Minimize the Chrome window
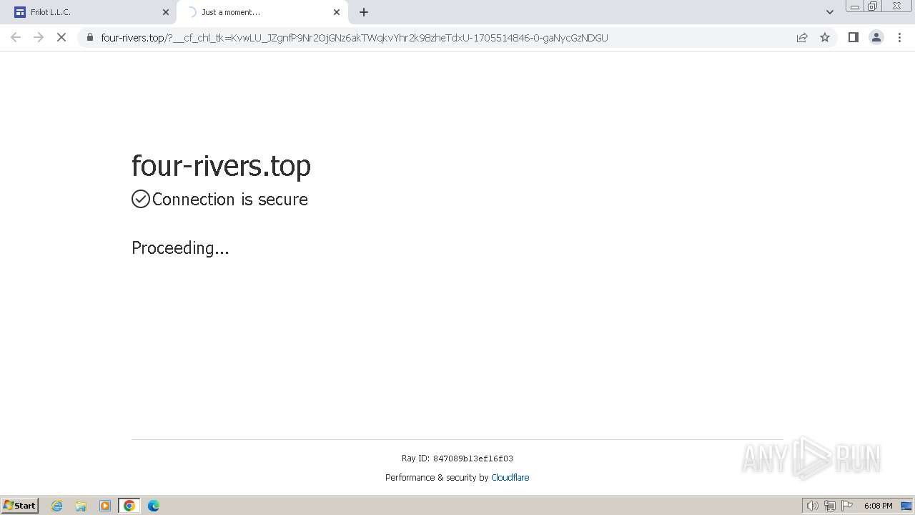The width and height of the screenshot is (915, 515). pyautogui.click(x=854, y=6)
